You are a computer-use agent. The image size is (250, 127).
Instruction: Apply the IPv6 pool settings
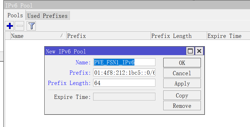pos(182,84)
